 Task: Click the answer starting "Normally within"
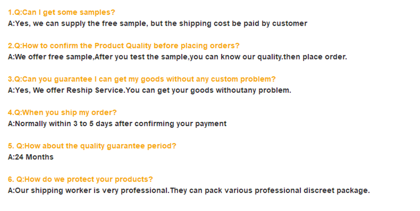point(117,124)
